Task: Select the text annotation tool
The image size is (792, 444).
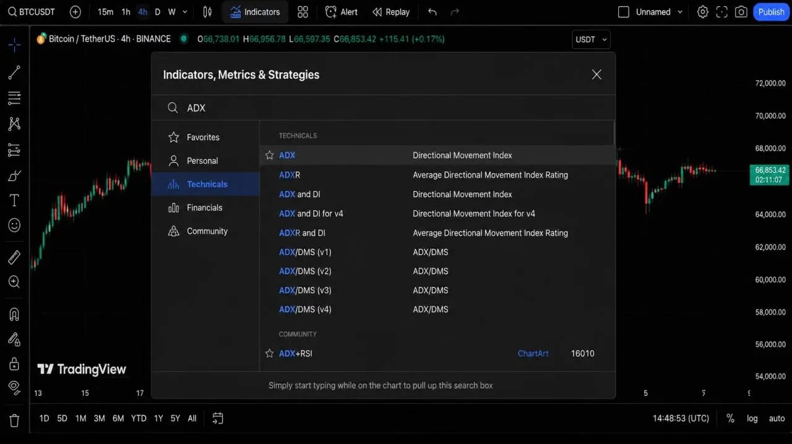Action: tap(14, 200)
